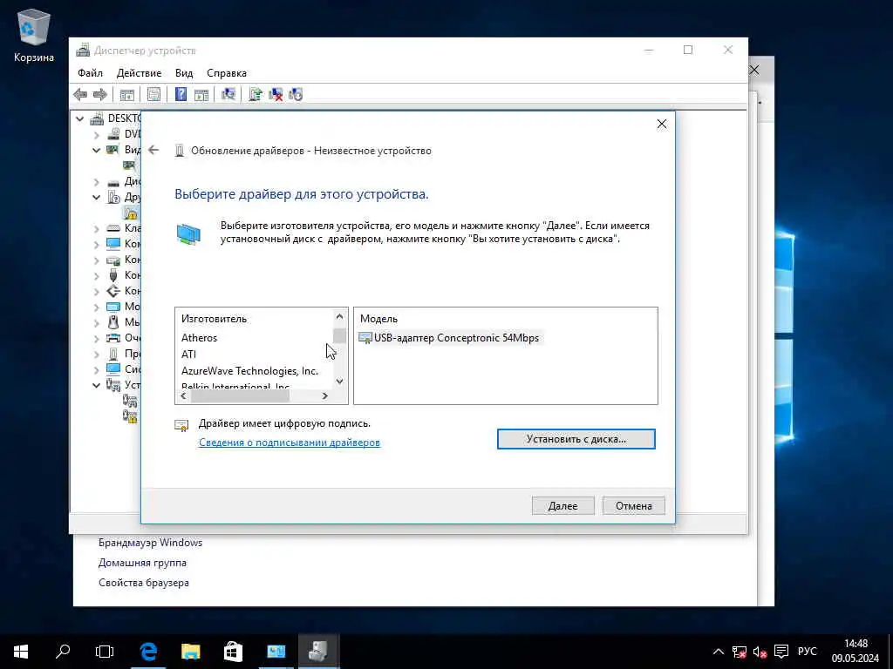Click the manufacturer list scroll-up arrow
The image size is (893, 669).
pyautogui.click(x=339, y=316)
